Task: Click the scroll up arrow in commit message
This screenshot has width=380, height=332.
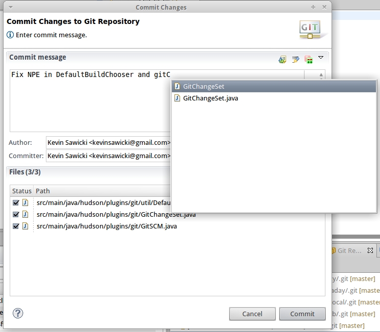Action: point(321,75)
